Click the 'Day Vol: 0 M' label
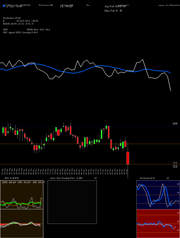Screen dimensions: 180x238 [113, 10]
